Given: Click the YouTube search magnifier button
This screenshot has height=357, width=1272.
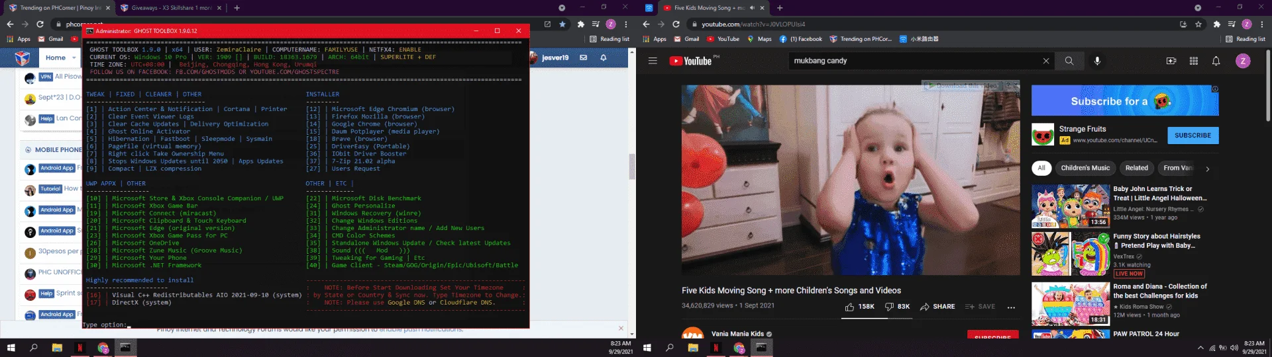Looking at the screenshot, I should pyautogui.click(x=1069, y=61).
